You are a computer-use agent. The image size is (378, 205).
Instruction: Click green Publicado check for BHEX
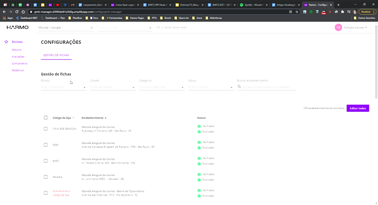(199, 164)
